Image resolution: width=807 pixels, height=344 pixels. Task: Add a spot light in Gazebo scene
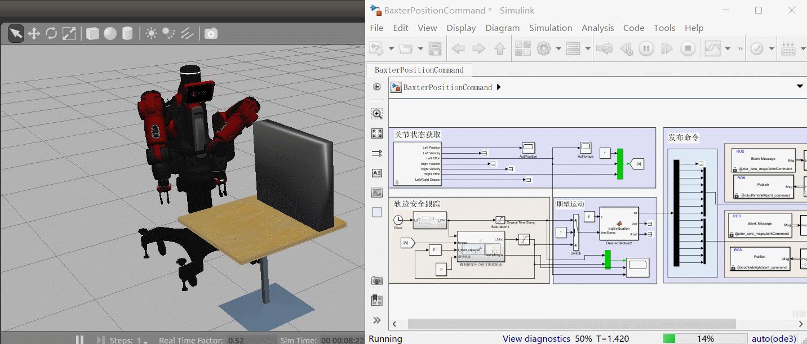[169, 33]
